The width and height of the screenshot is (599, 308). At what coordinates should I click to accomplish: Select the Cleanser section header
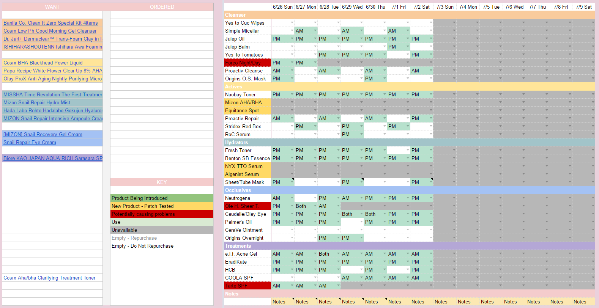(410, 15)
